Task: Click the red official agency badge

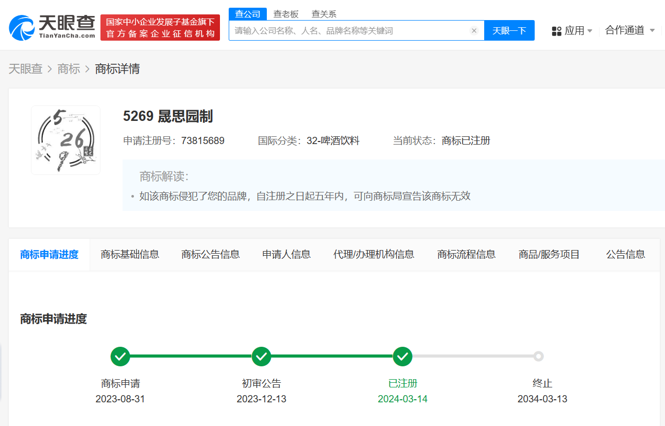Action: [x=160, y=28]
